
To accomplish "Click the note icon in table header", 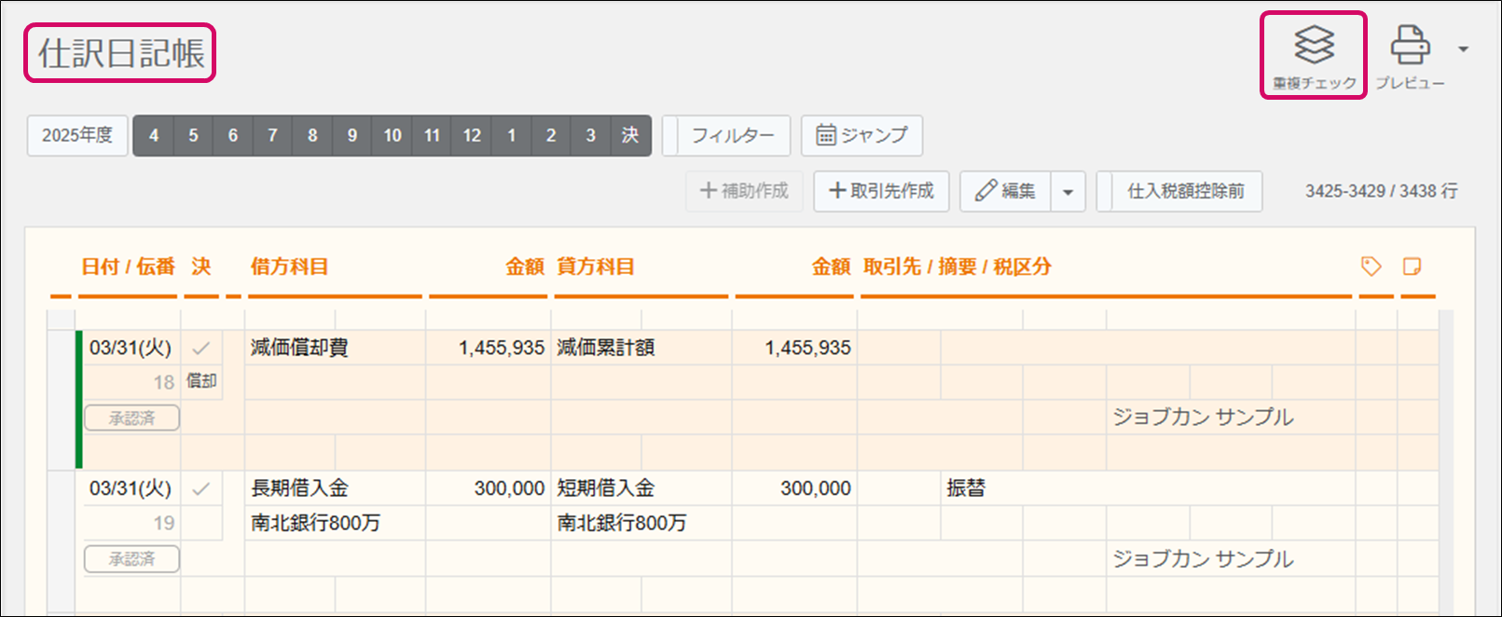I will point(1412,267).
